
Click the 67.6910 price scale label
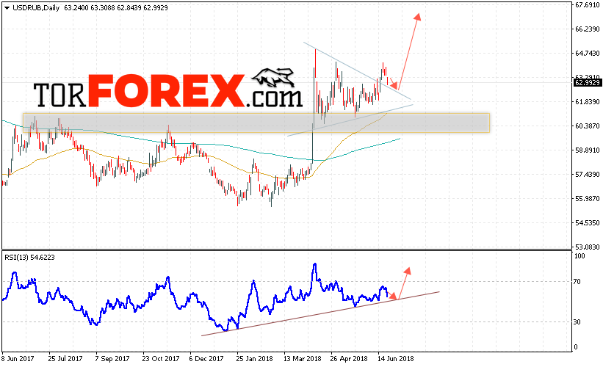coord(588,5)
